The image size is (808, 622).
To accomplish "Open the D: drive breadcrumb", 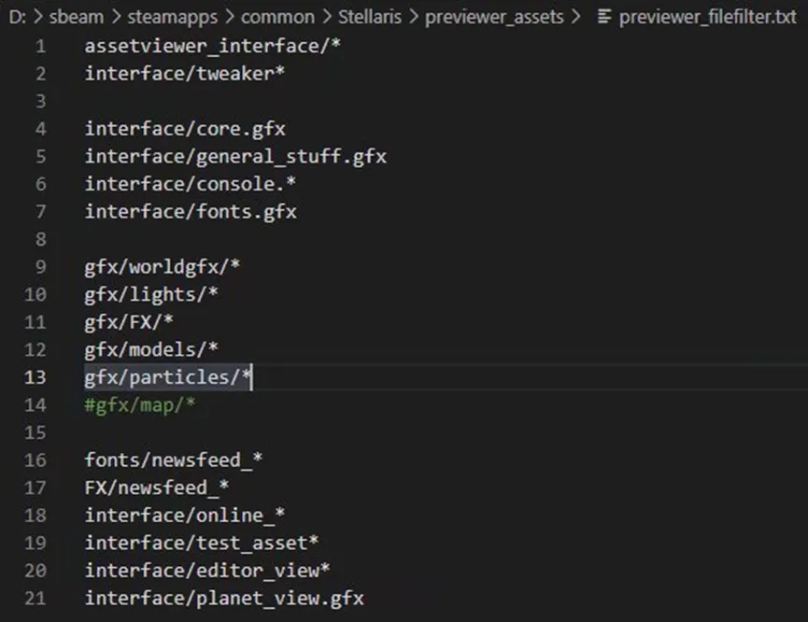I will coord(15,17).
